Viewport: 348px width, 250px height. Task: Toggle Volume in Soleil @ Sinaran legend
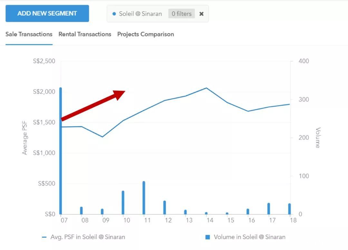pyautogui.click(x=249, y=237)
